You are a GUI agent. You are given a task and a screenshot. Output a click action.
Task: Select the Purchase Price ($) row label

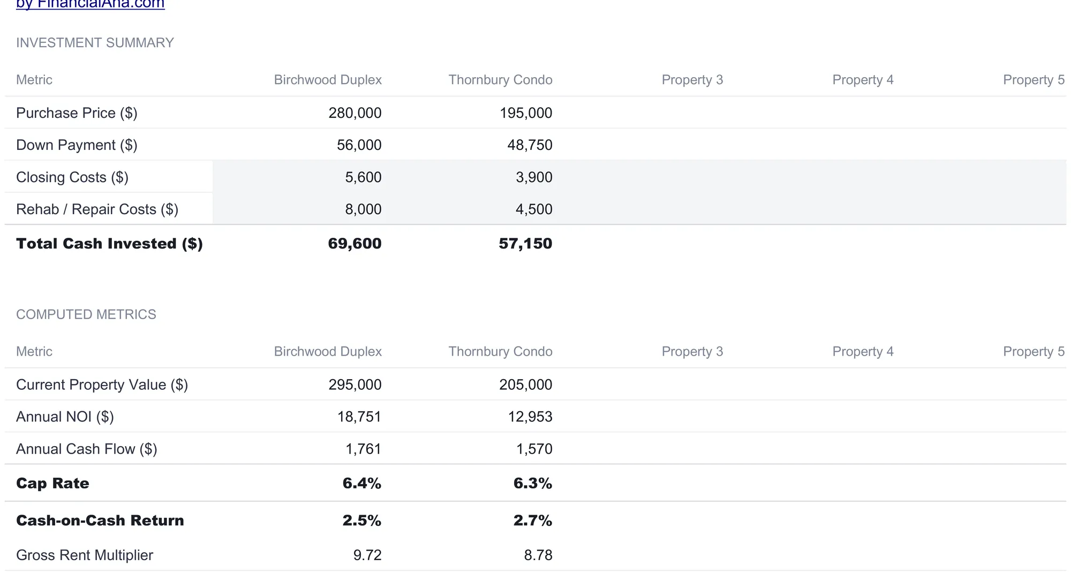pyautogui.click(x=77, y=113)
